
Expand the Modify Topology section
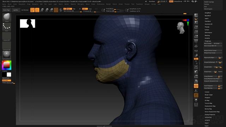[209, 2]
